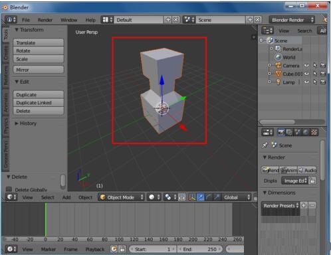Open the File menu
The width and height of the screenshot is (331, 255).
click(26, 20)
